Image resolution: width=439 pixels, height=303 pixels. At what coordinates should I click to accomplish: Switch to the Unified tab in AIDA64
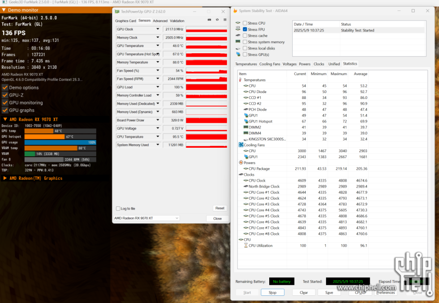(x=334, y=64)
